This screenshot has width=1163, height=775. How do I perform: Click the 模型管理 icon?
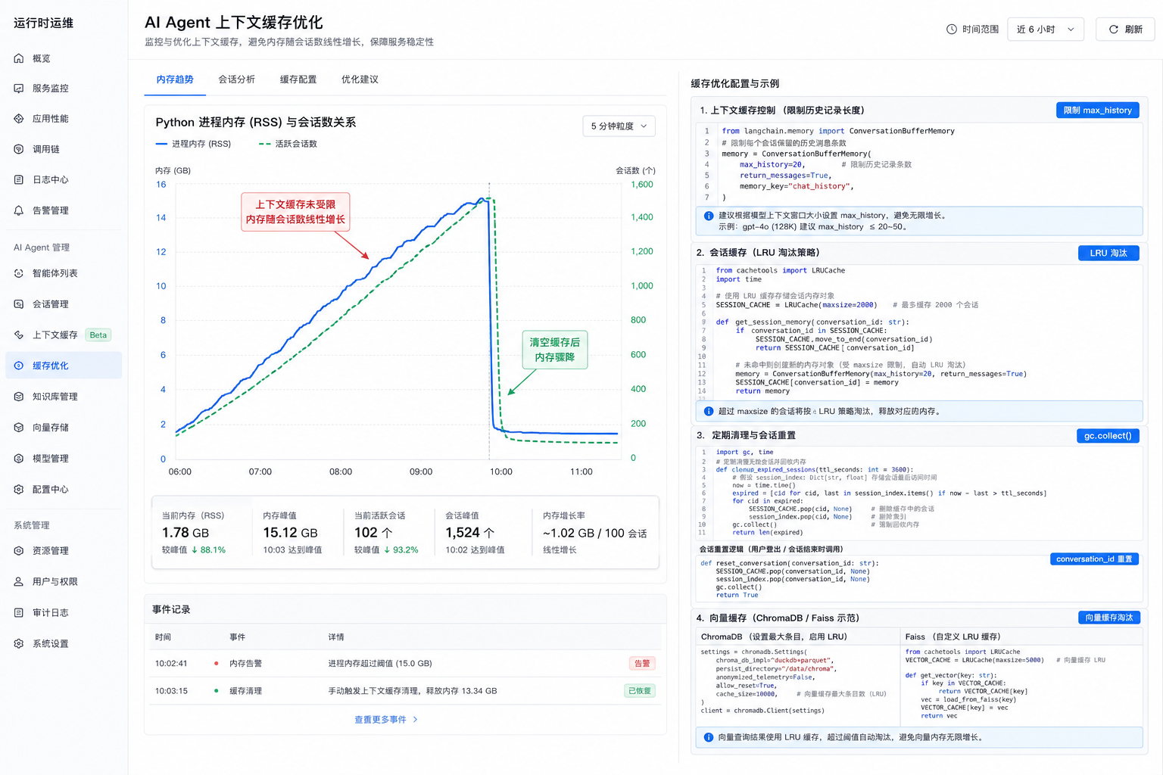pos(19,459)
